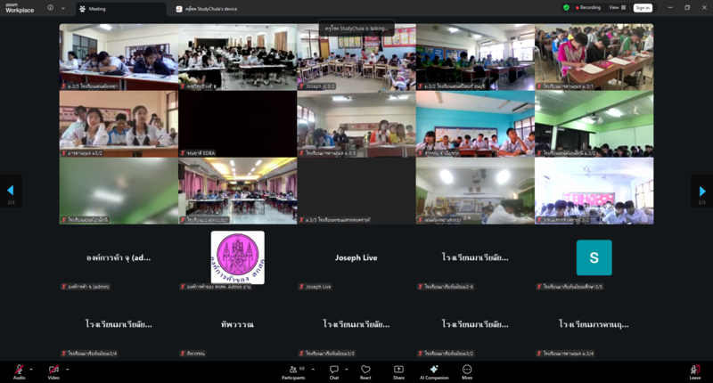This screenshot has width=713, height=383.
Task: Select the S avatar participant tile
Action: point(594,257)
